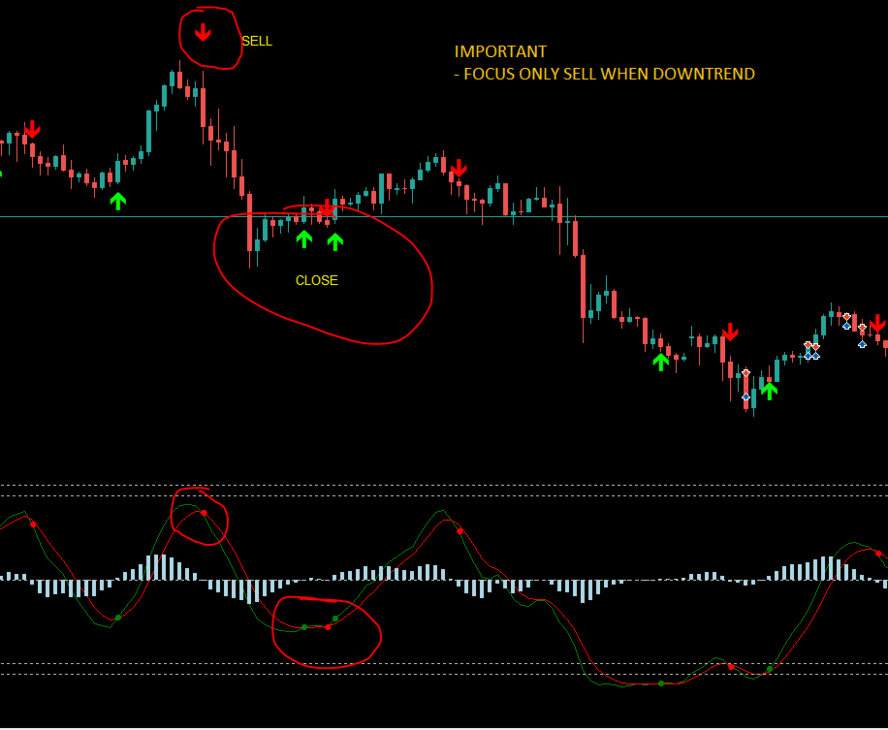888x730 pixels.
Task: Click the red star exit marker inside the circle
Action: click(325, 208)
